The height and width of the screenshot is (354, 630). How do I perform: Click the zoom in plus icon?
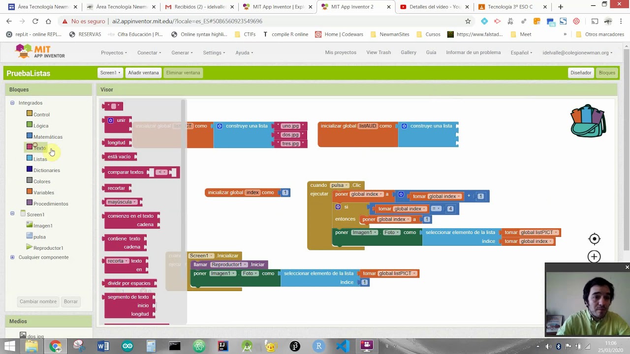pos(594,257)
